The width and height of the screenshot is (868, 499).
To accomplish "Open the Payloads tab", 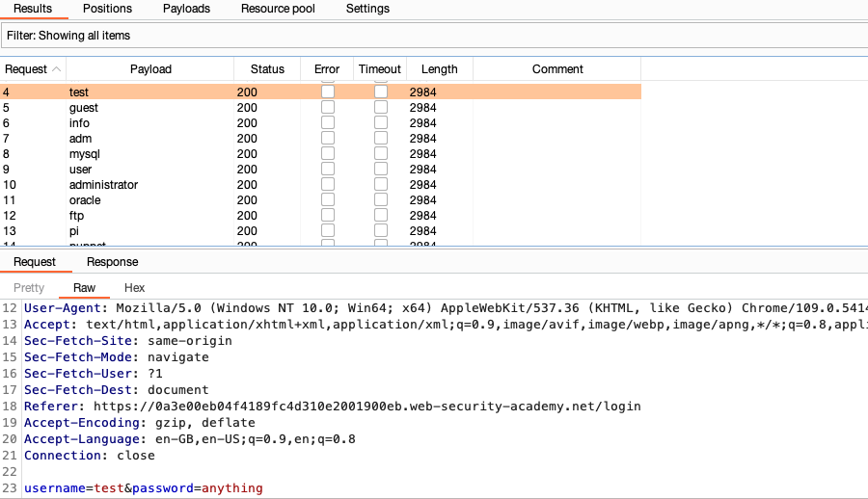I will [186, 9].
